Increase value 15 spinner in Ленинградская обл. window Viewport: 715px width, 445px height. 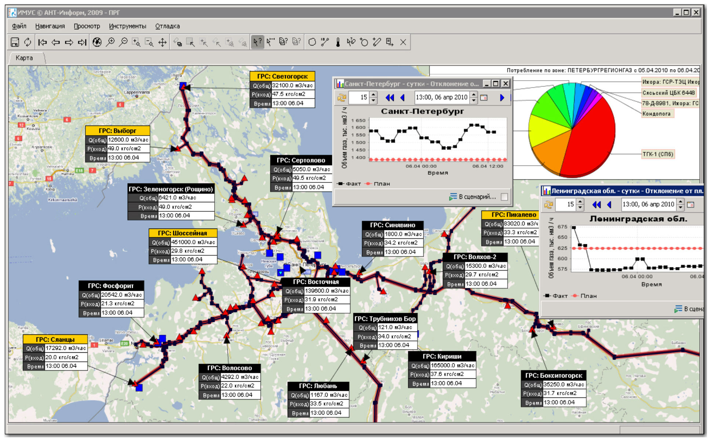580,202
